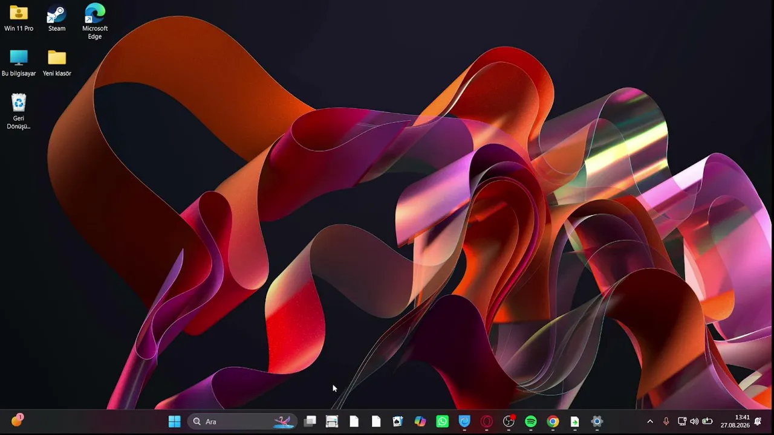Open Copilot from the taskbar
774x435 pixels.
point(420,421)
